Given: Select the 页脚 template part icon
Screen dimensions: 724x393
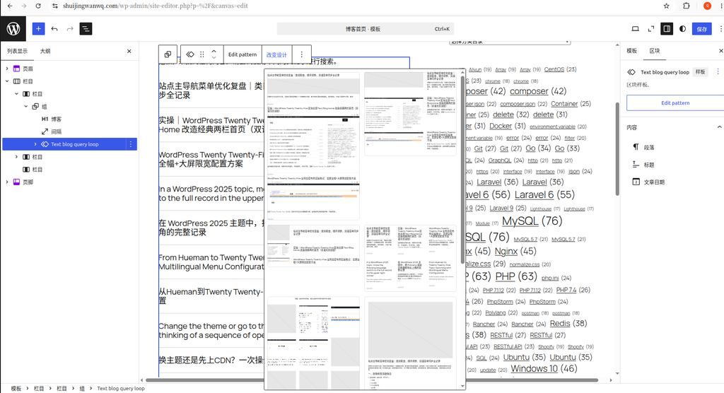Looking at the screenshot, I should tap(17, 182).
